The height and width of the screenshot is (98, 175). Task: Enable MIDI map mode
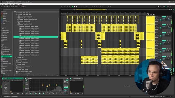(164, 7)
